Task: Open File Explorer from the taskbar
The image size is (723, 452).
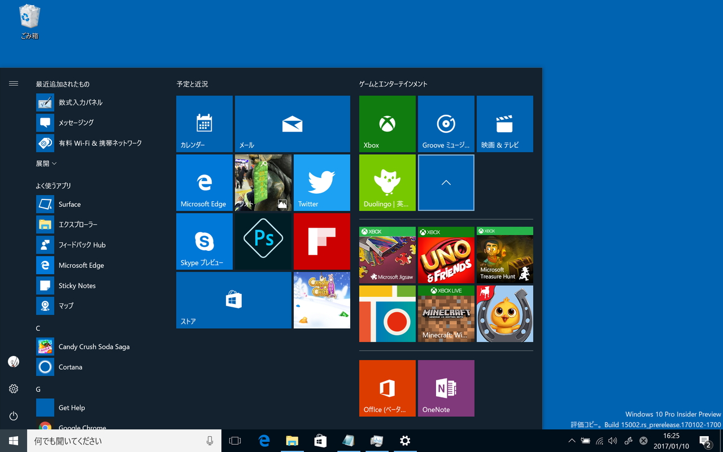Action: pos(292,441)
